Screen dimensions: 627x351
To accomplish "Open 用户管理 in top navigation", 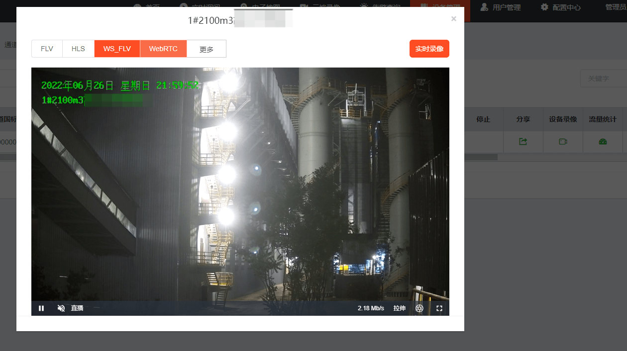I will coord(501,7).
